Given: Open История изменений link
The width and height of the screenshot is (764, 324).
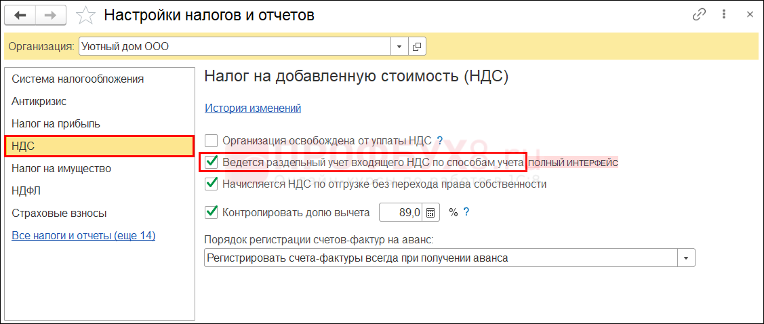Looking at the screenshot, I should tap(253, 108).
